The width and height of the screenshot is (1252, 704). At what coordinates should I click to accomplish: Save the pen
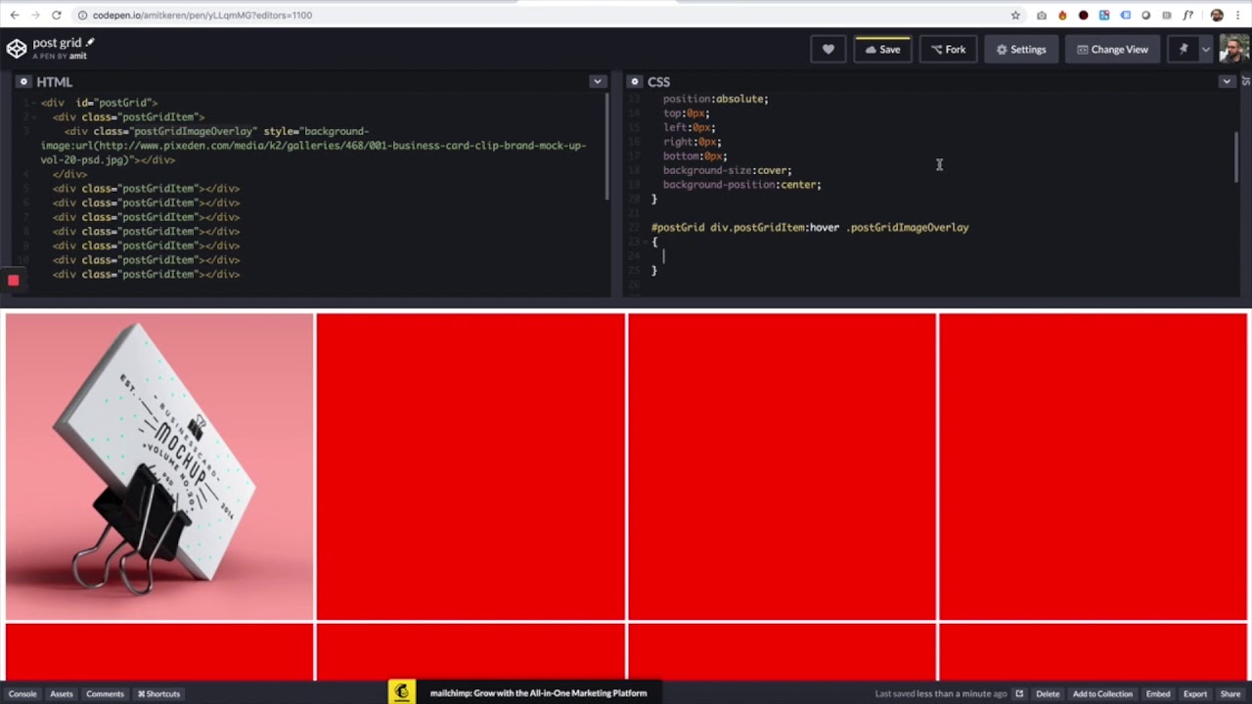click(882, 49)
